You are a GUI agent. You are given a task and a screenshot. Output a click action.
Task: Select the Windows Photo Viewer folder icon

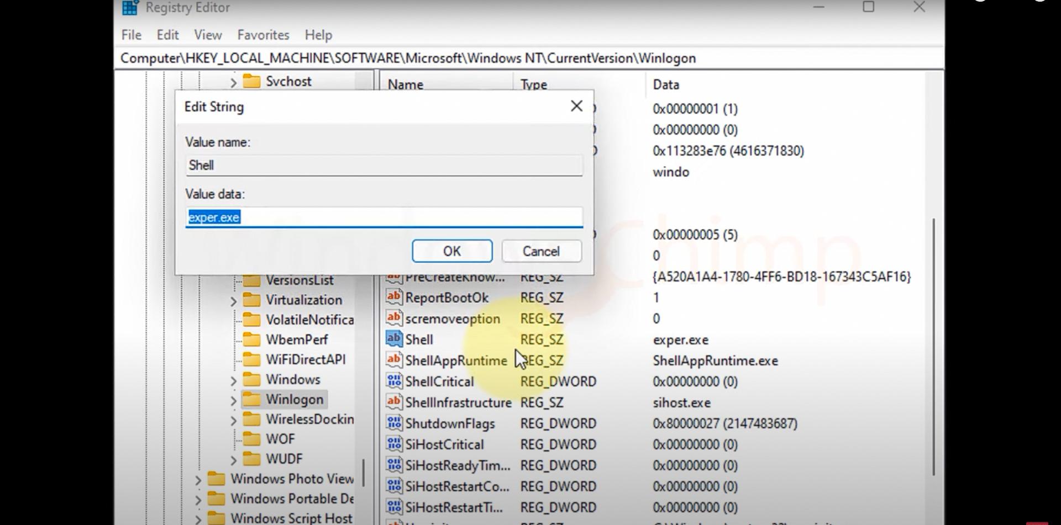point(216,479)
